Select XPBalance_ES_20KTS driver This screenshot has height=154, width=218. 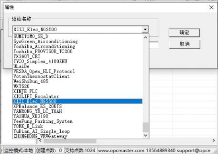[77, 106]
